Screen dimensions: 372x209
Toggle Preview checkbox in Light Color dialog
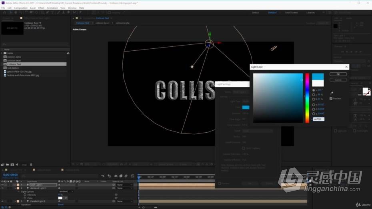[x=331, y=99]
